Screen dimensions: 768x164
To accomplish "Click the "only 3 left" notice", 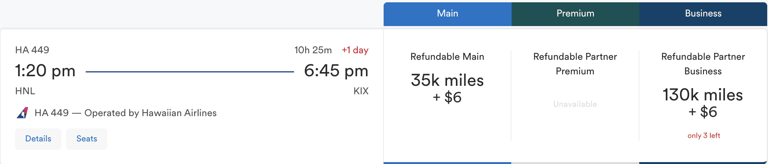I will [x=703, y=136].
